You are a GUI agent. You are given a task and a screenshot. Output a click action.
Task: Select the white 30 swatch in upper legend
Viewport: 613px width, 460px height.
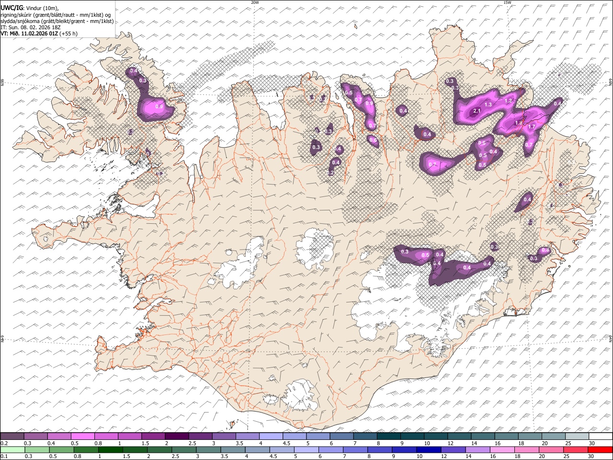601,436
